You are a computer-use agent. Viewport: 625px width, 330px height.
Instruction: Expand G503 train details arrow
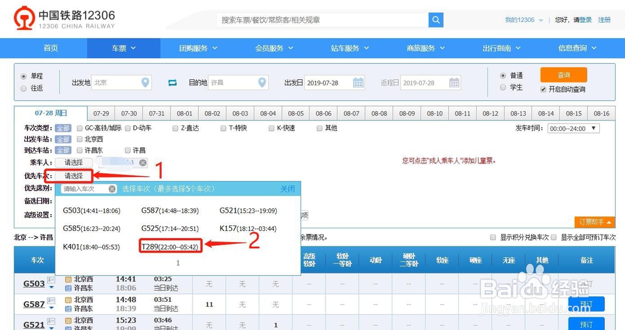(x=51, y=288)
